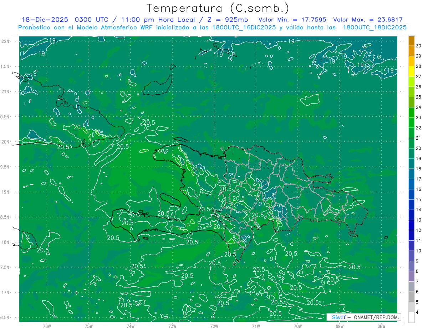Click valid-until time '1800UTC_18DIC2025'

point(374,27)
